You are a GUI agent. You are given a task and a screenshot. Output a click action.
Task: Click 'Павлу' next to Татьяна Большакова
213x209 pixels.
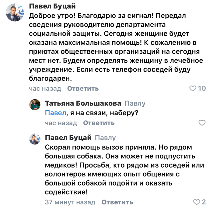135,104
